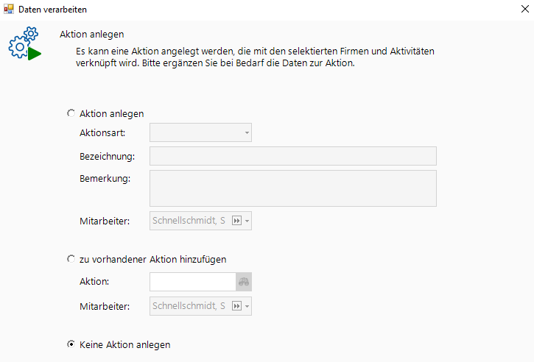Choose 'zu vorhandener Aktion hinzufügen' option
Screen dimensions: 534x362
[x=71, y=259]
